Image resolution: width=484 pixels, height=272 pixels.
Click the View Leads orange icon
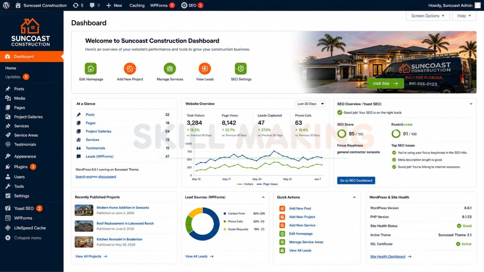pos(205,69)
